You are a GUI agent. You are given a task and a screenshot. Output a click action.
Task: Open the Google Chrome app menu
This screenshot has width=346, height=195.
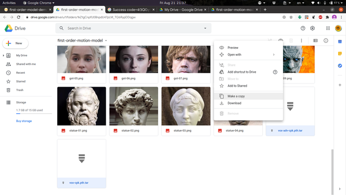click(x=39, y=3)
